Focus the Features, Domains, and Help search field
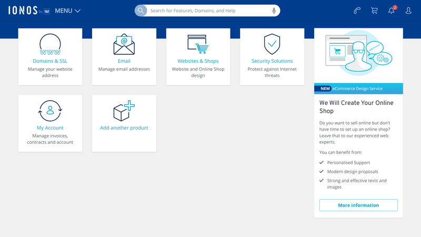Viewport: 421px width, 237px height. pos(208,11)
